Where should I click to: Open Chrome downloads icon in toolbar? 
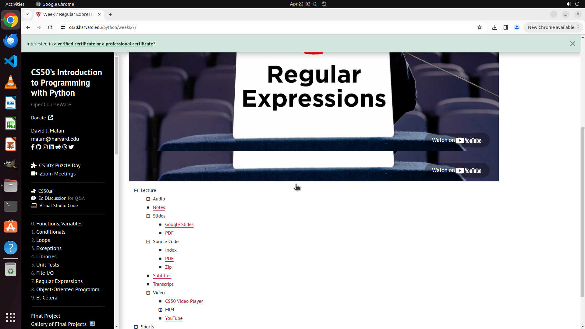click(495, 27)
